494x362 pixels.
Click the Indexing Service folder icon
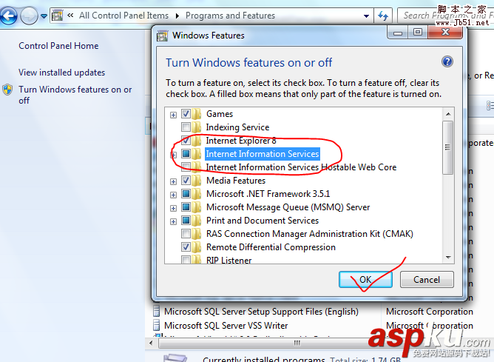[196, 127]
